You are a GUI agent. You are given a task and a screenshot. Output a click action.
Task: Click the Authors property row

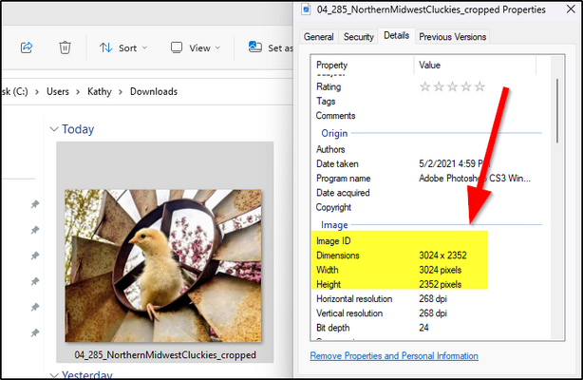pos(431,149)
